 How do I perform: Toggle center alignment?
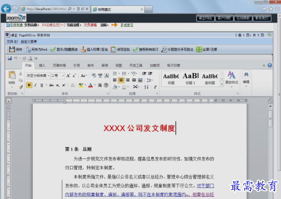121,80
